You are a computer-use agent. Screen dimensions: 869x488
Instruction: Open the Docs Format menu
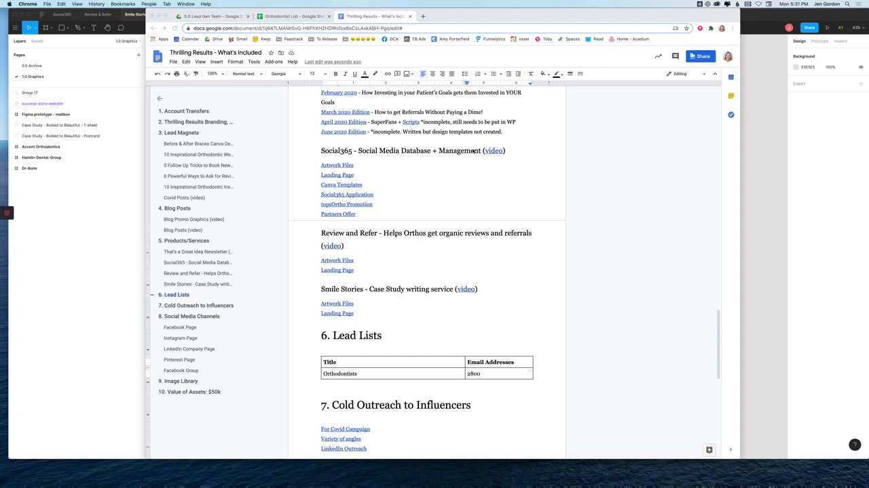click(x=235, y=62)
